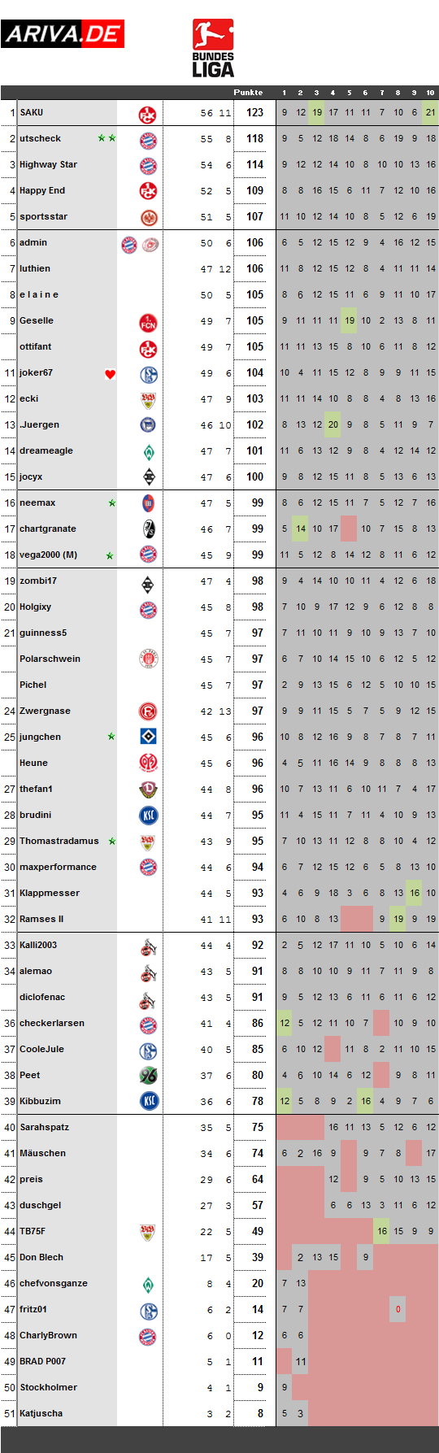Click the KSC crest next to brudini

[x=148, y=816]
